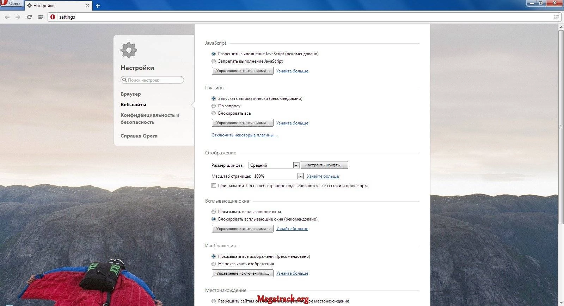This screenshot has height=306, width=564.
Task: Select Разрешить выполнение JavaScript option
Action: click(x=214, y=54)
